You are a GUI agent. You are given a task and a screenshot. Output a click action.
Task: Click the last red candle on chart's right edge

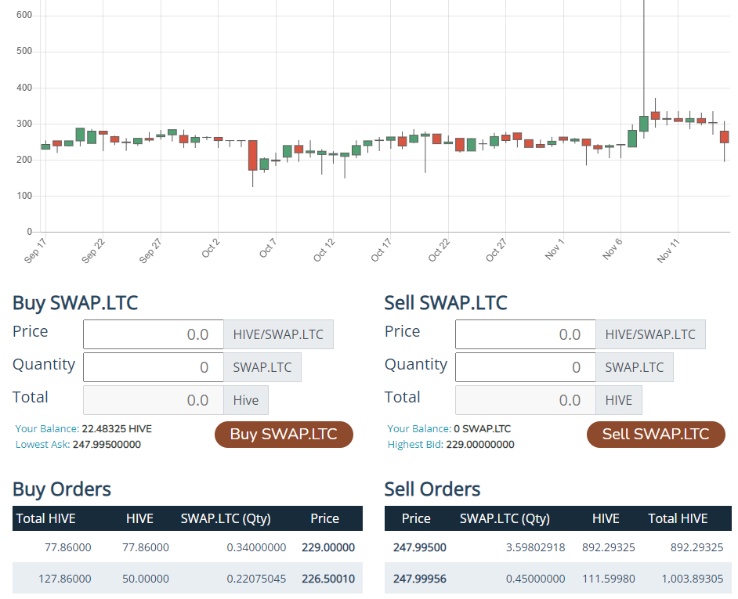point(725,137)
